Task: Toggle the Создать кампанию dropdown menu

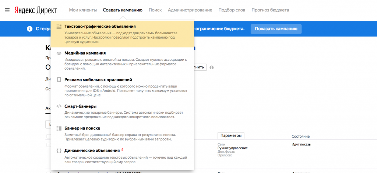Action: click(123, 10)
